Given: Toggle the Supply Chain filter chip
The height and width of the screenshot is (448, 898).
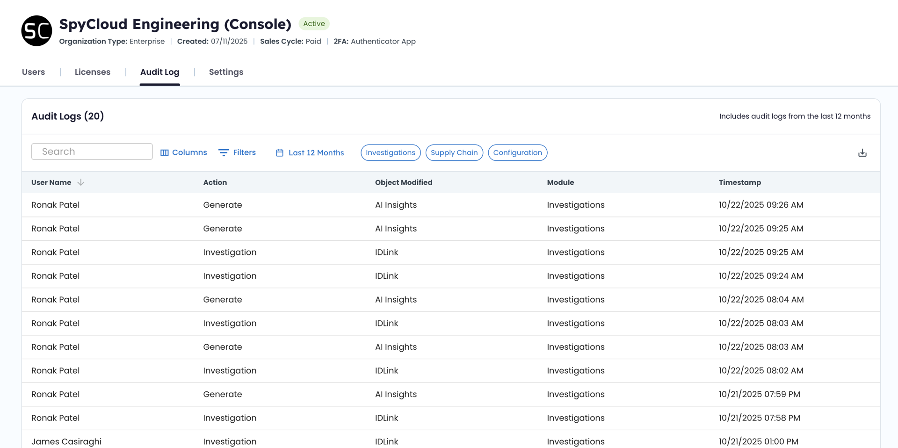Looking at the screenshot, I should click(454, 153).
